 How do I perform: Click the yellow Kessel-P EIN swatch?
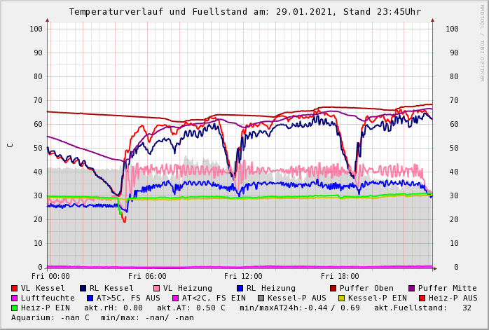pyautogui.click(x=342, y=298)
